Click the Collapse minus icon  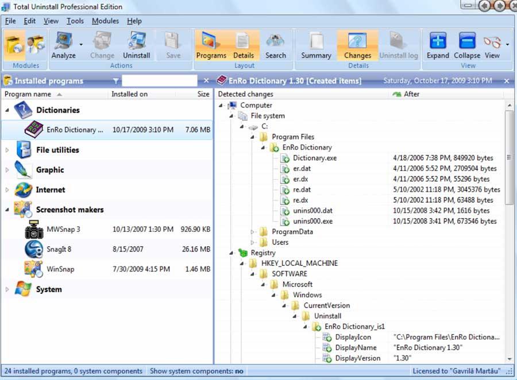pyautogui.click(x=467, y=41)
